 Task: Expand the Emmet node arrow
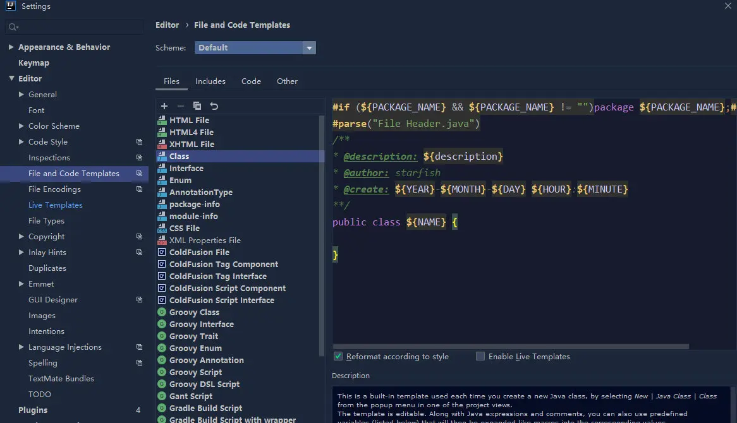[21, 284]
